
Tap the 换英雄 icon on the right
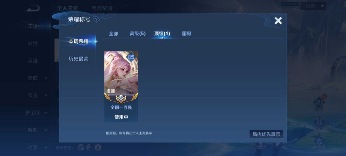click(319, 143)
